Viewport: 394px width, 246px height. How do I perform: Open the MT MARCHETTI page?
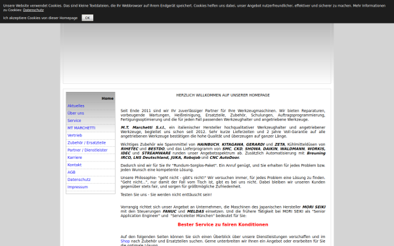click(81, 128)
